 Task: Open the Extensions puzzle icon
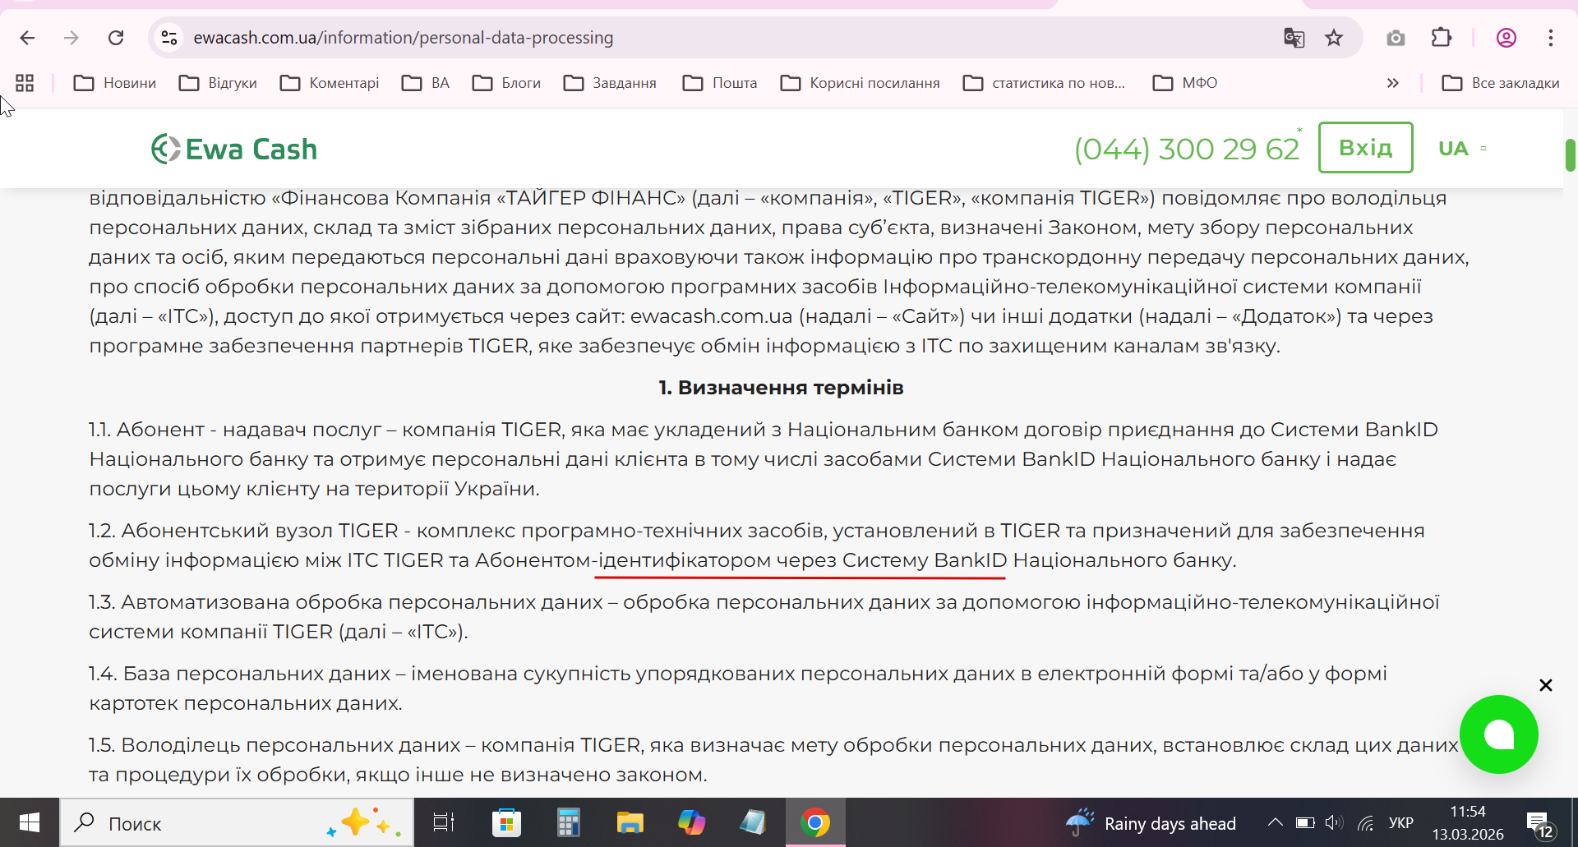click(1442, 38)
